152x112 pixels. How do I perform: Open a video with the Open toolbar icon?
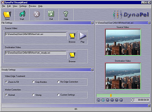pos(7,15)
